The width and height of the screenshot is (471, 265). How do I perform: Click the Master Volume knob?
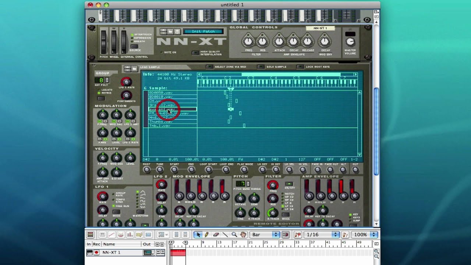[350, 42]
